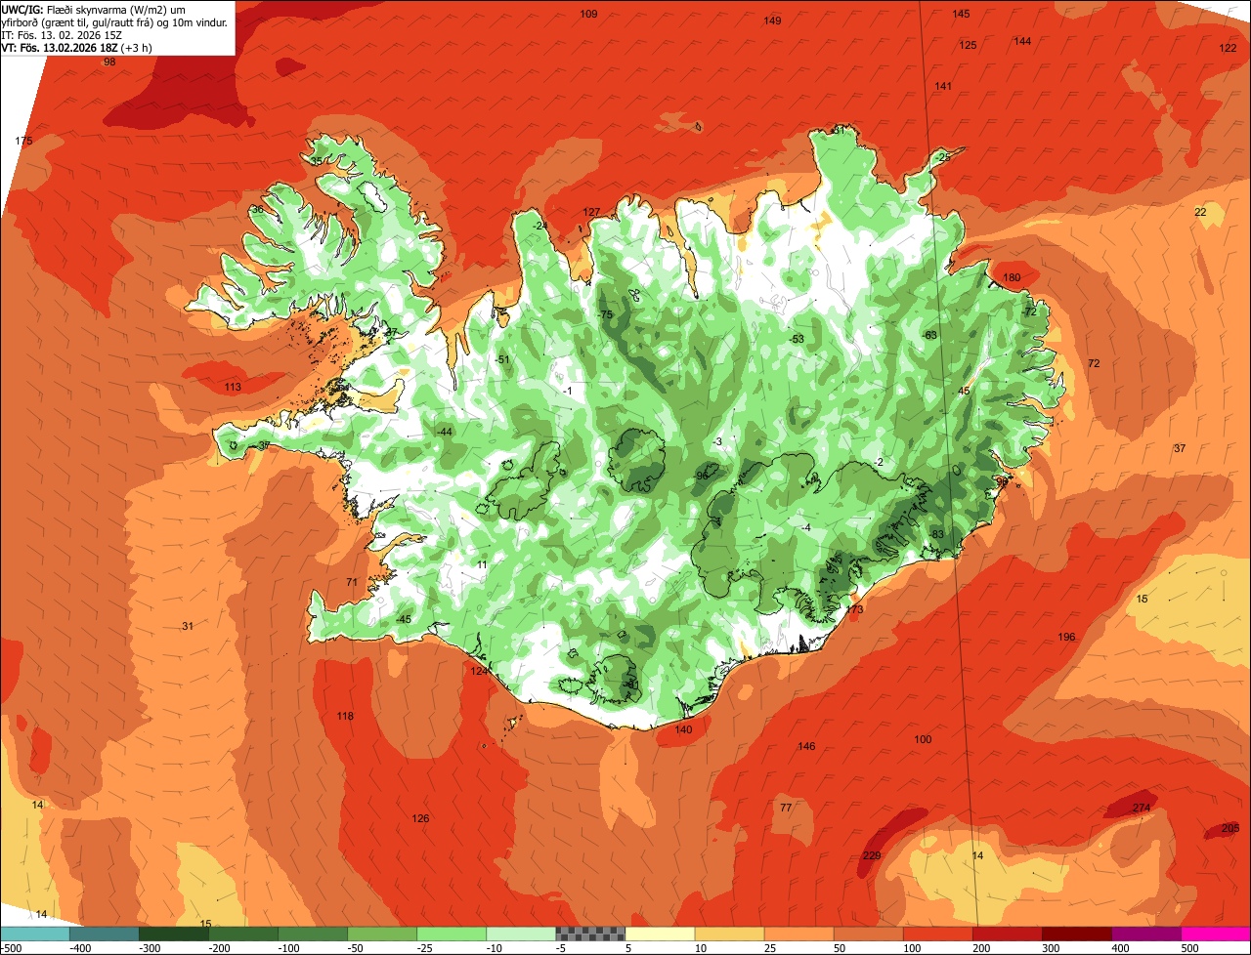The height and width of the screenshot is (955, 1251).
Task: Click legend swatch between -50 and -25
Action: [x=382, y=934]
